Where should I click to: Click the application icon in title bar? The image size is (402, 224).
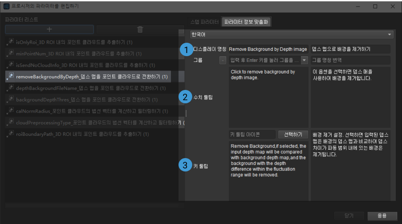pos(6,6)
